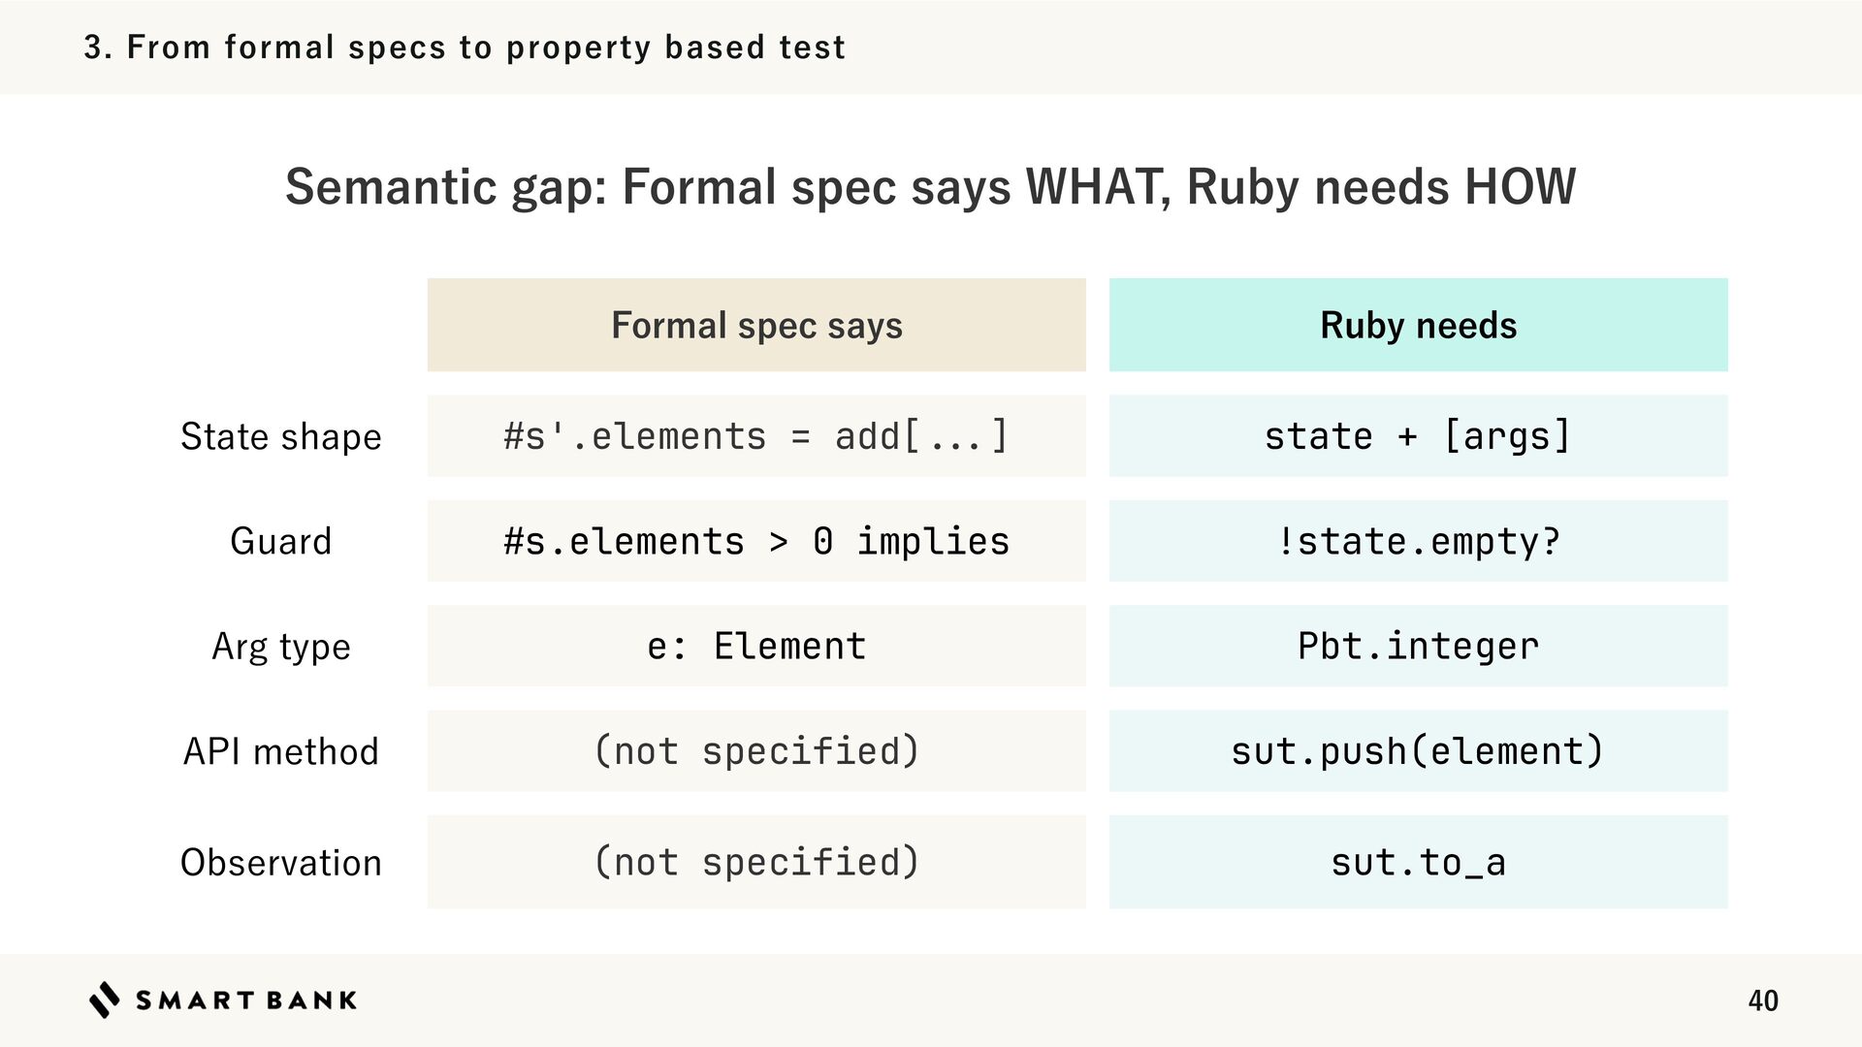Click the SmartBank logo icon

point(104,999)
